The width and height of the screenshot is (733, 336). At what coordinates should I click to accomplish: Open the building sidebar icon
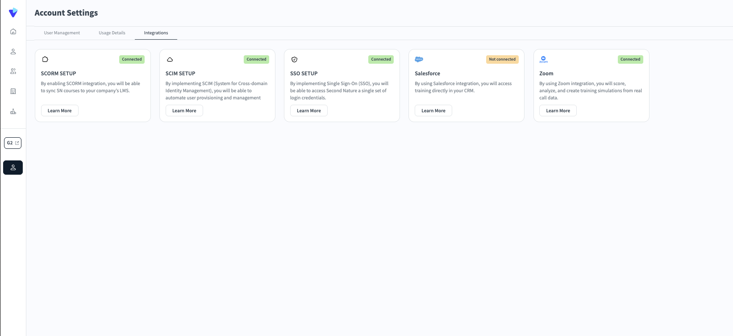[13, 91]
